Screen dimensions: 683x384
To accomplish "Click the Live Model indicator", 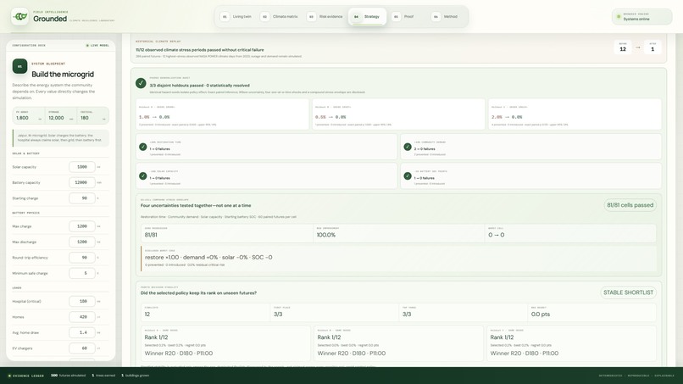I will click(97, 45).
